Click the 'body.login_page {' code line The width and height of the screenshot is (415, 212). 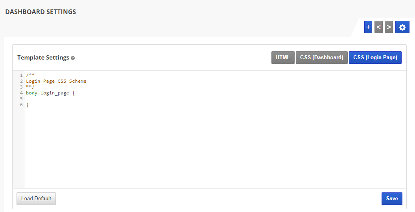tap(50, 93)
